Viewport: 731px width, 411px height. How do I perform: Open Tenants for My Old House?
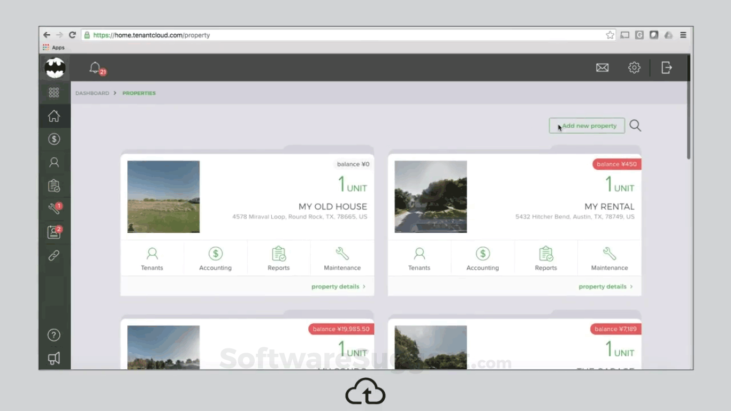point(152,258)
